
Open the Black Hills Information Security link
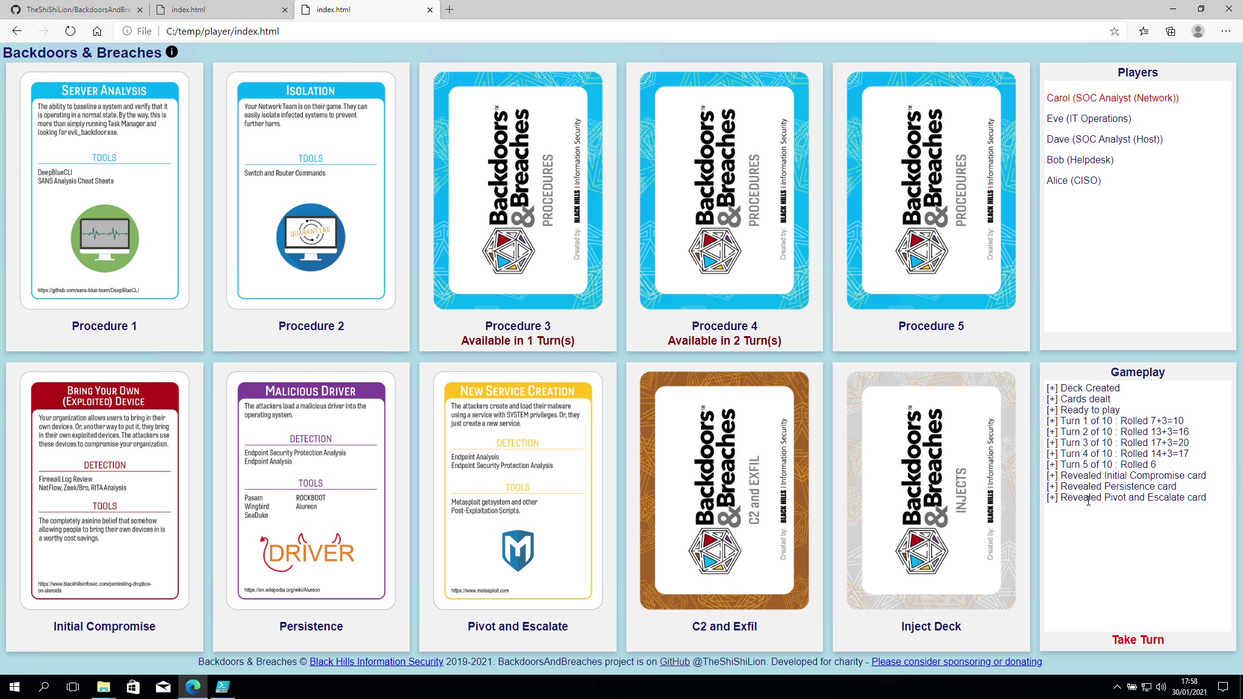[376, 661]
